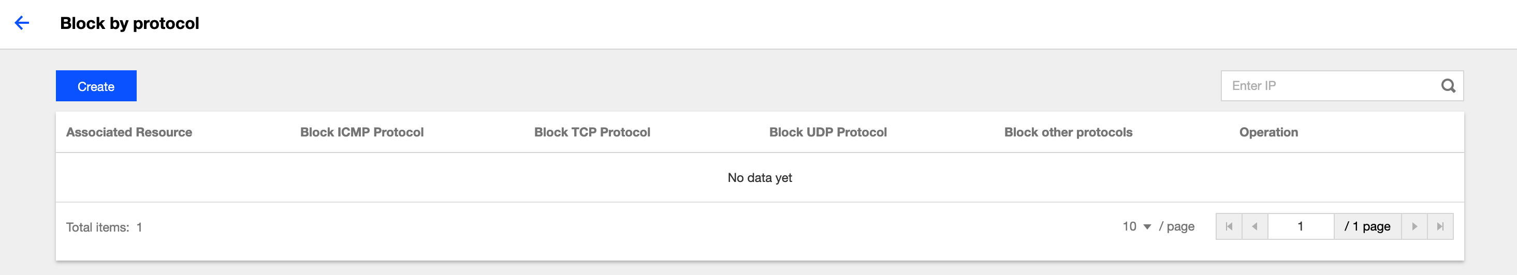Click the magnifier search icon
The image size is (1517, 275).
point(1448,86)
